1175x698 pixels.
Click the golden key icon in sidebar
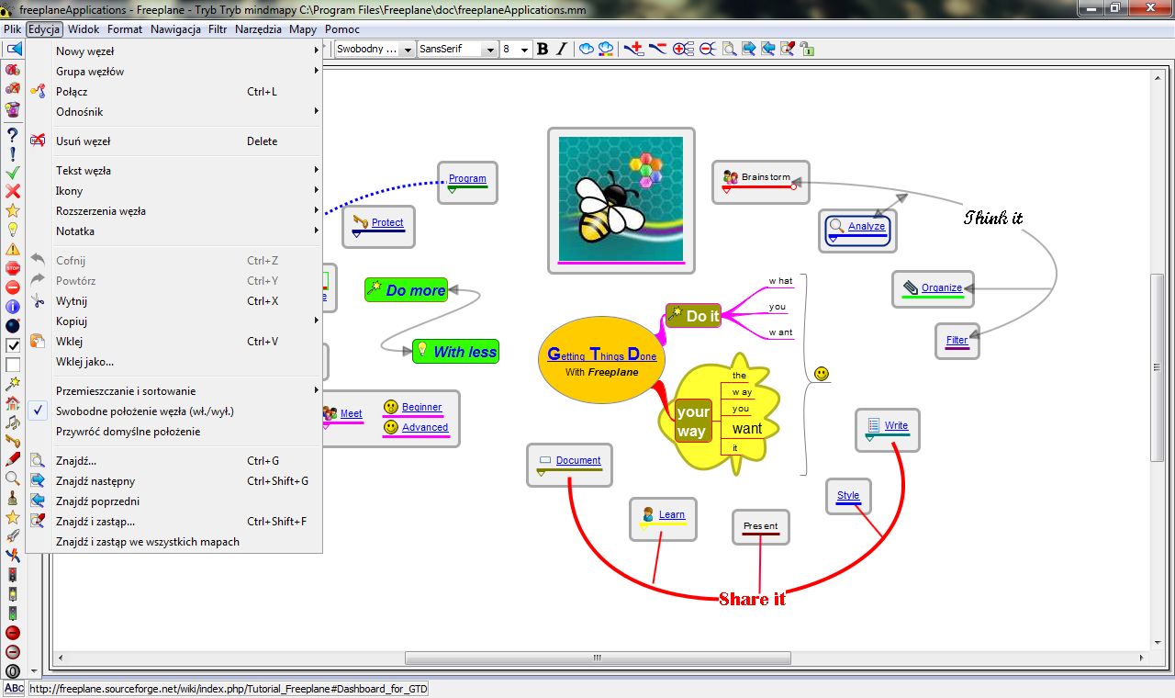pyautogui.click(x=13, y=441)
